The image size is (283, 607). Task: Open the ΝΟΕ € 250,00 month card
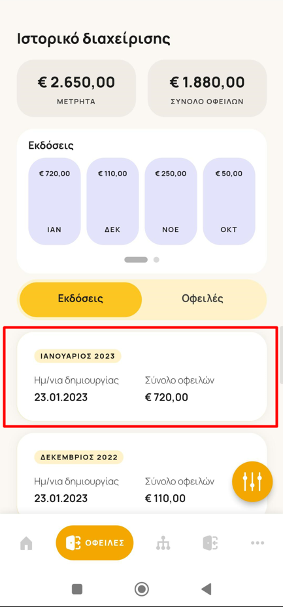171,201
